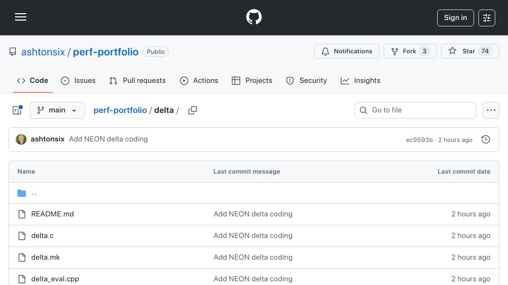
Task: Focus the Go to file search field
Action: 415,110
